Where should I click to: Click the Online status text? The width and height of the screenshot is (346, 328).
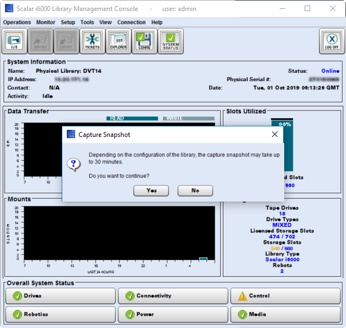click(331, 71)
